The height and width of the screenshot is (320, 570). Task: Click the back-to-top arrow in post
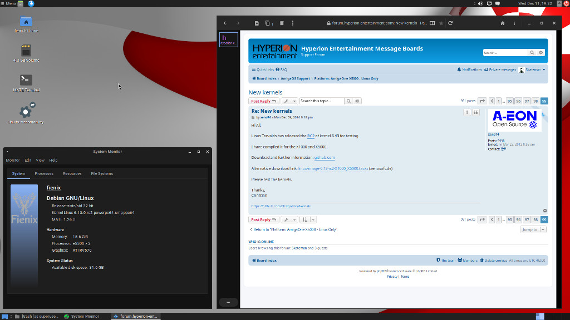[545, 211]
